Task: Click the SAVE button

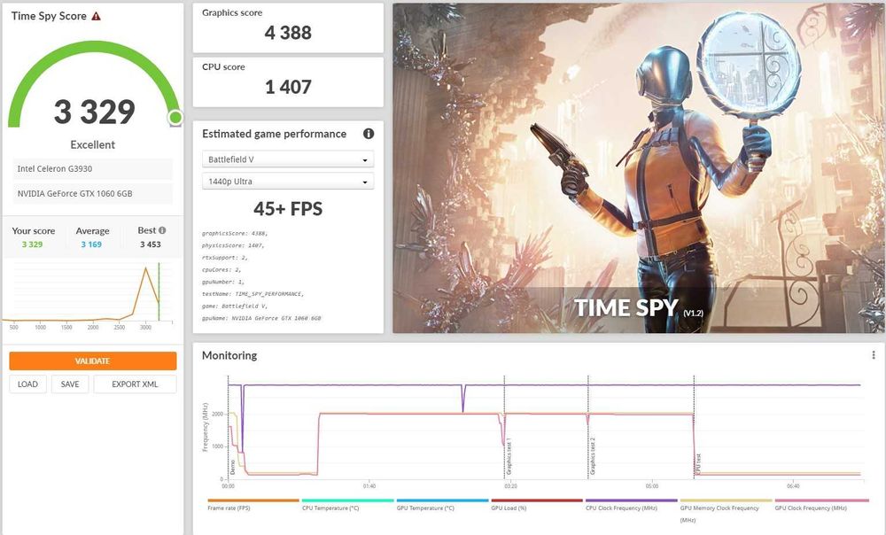Action: (70, 384)
